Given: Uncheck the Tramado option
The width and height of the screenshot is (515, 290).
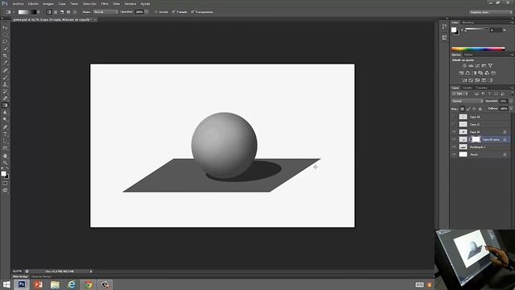Looking at the screenshot, I should [x=174, y=12].
